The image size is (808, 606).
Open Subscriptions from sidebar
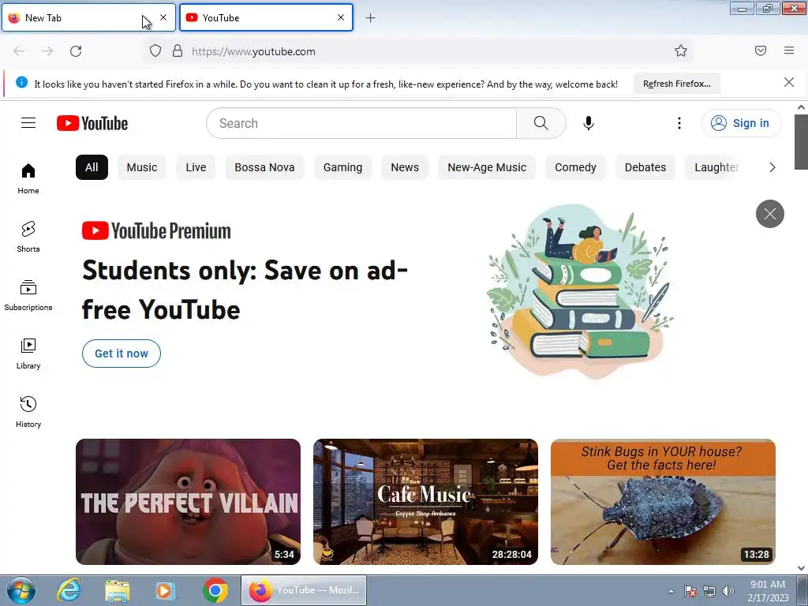[28, 295]
